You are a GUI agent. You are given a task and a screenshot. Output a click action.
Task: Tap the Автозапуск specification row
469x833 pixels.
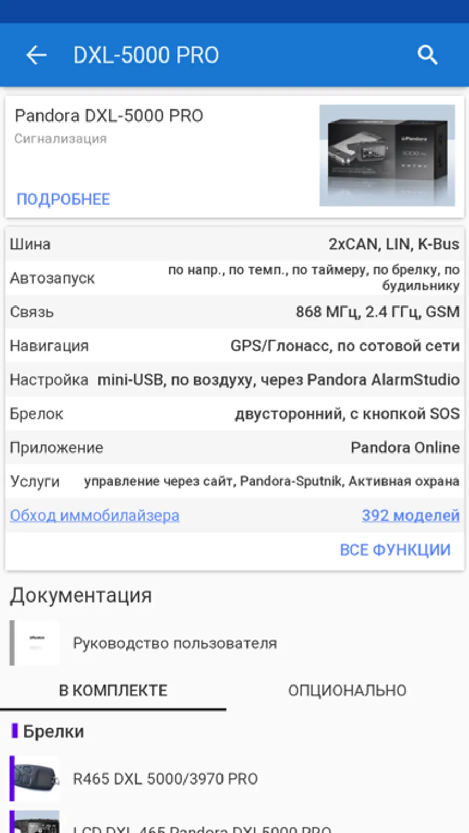(x=234, y=278)
